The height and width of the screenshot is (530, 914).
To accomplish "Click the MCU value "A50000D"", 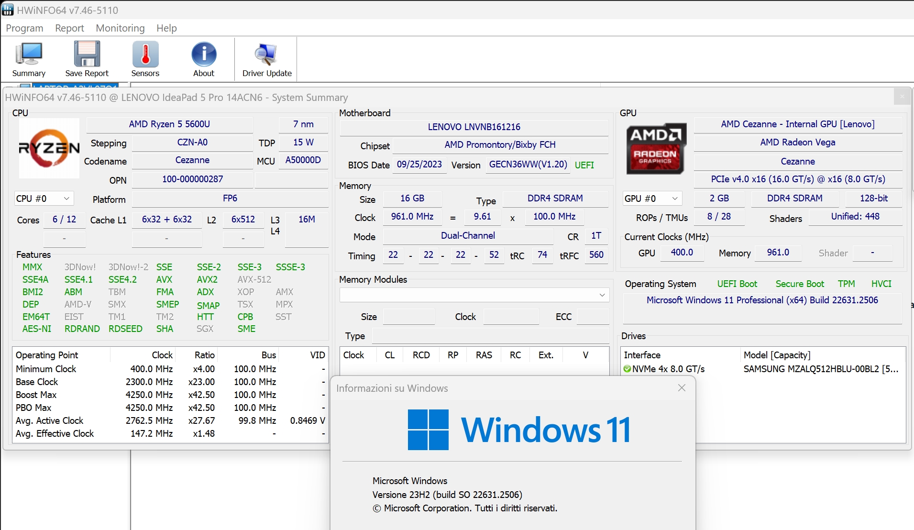I will (x=303, y=160).
